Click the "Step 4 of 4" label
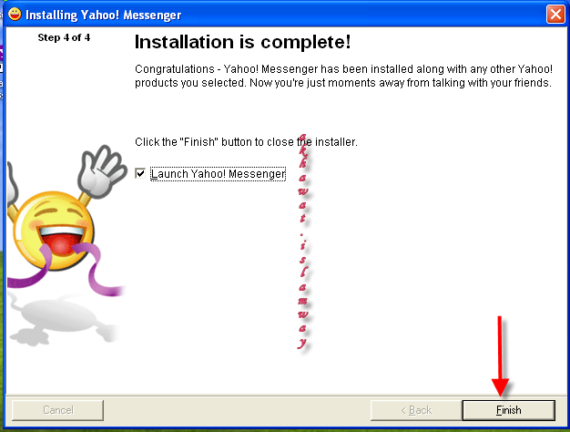The image size is (570, 432). (64, 37)
